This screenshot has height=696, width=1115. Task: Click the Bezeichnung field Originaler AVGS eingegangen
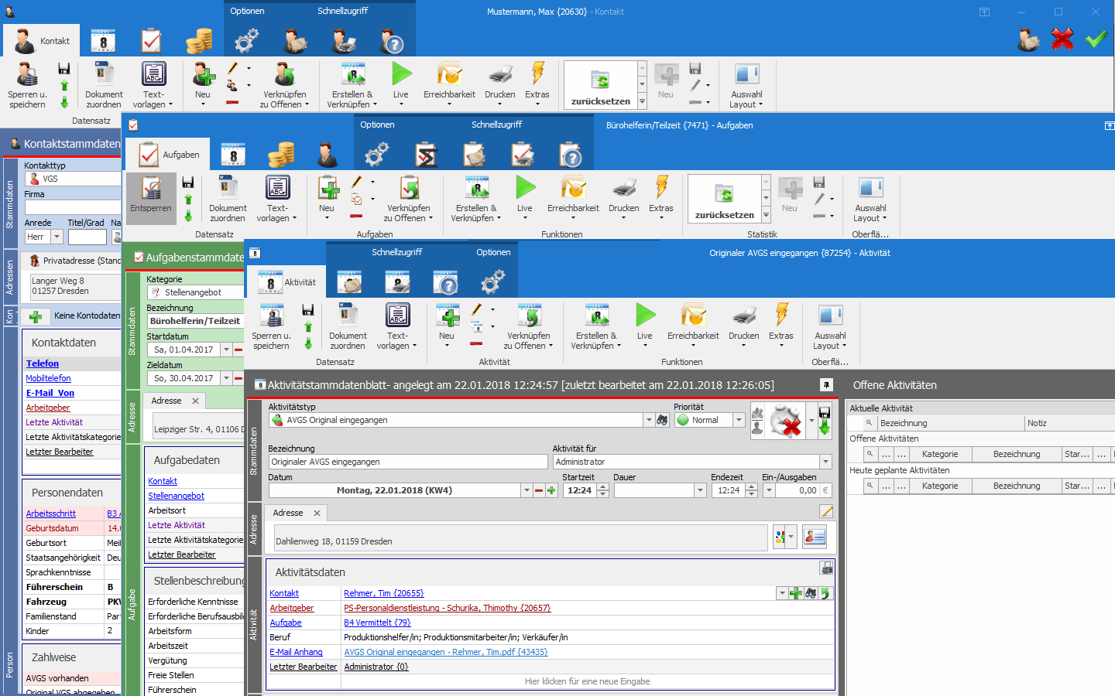pyautogui.click(x=407, y=462)
